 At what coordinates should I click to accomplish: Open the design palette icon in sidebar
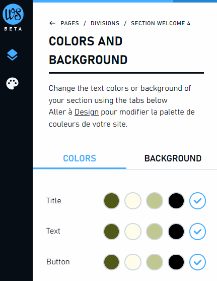[x=13, y=83]
